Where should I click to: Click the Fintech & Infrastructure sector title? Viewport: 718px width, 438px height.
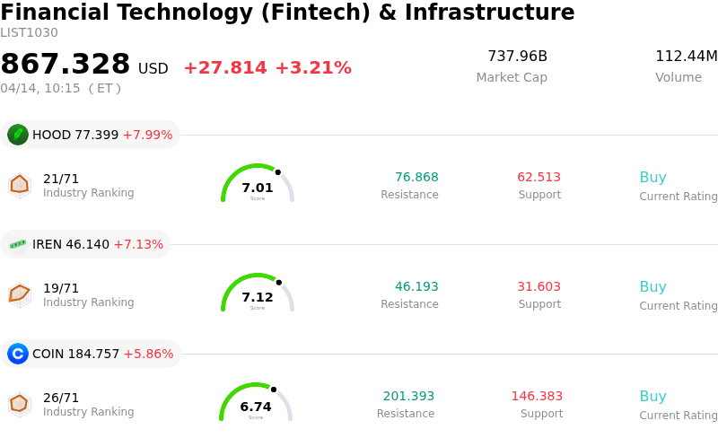point(287,13)
